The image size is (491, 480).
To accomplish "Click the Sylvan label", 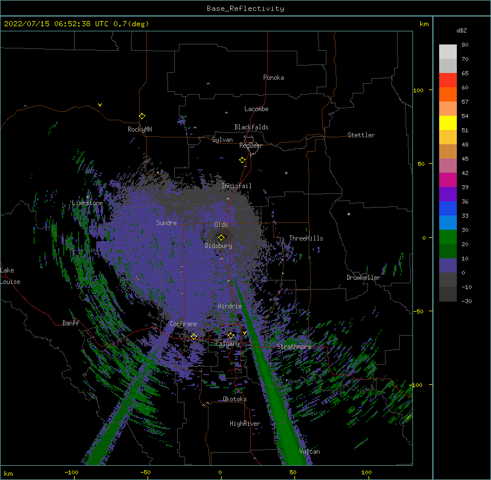I will (x=222, y=140).
